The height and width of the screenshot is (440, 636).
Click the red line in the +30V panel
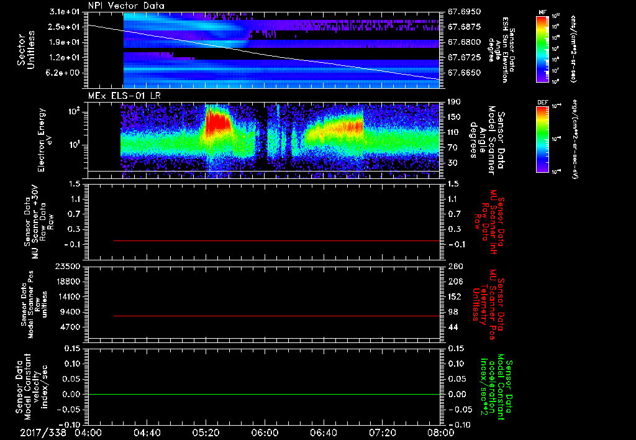point(276,241)
